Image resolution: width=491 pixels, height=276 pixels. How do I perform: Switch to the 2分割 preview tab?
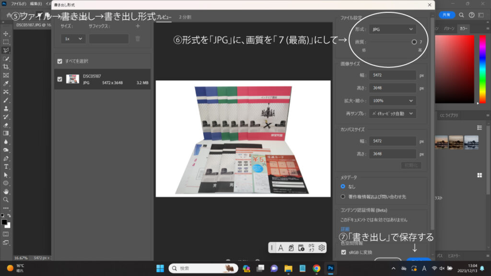pos(185,17)
